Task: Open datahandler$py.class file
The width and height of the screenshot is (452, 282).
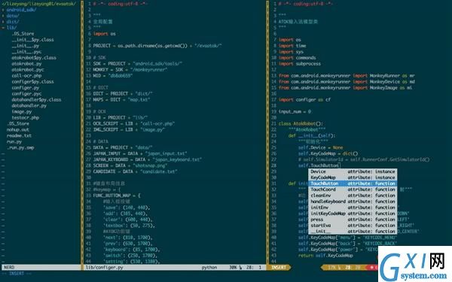Action: [36, 100]
